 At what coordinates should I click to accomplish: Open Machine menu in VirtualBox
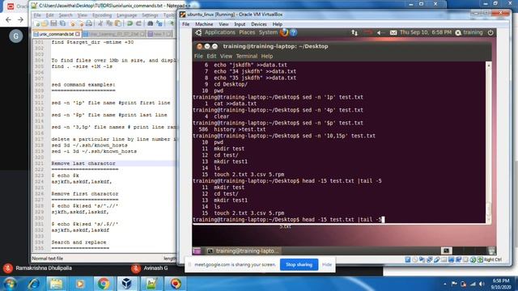pos(204,24)
